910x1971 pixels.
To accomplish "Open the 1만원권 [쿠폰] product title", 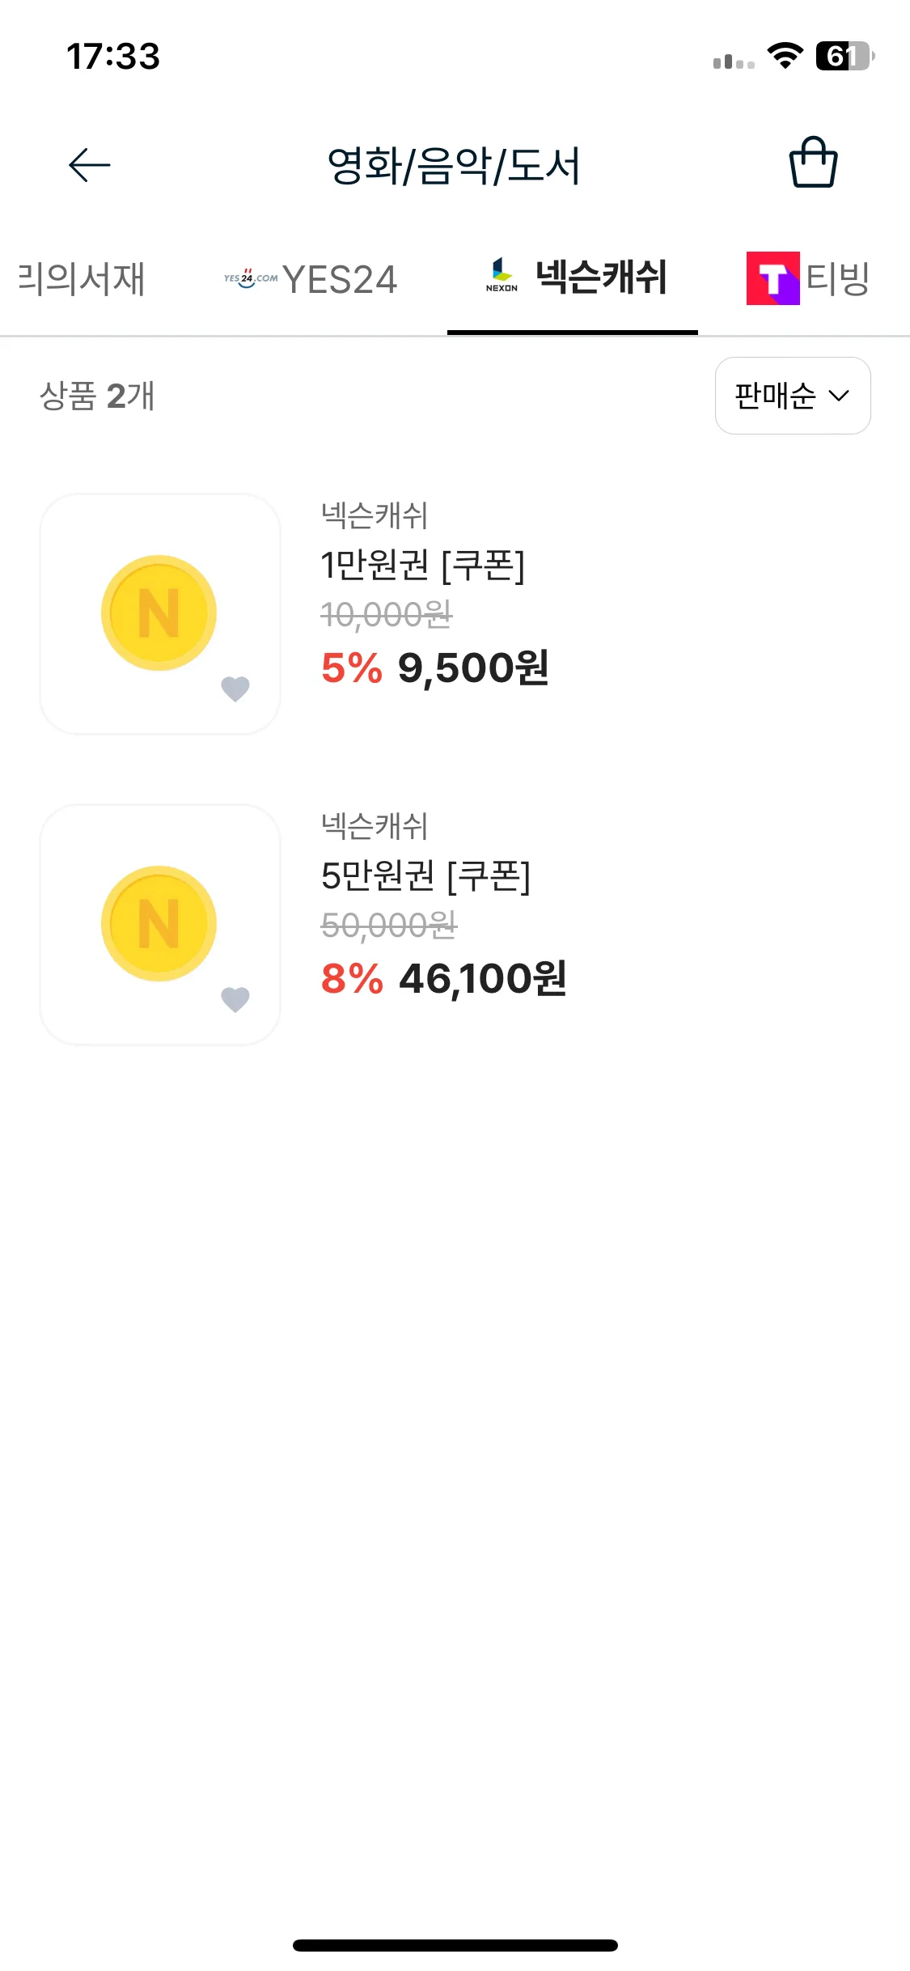I will click(x=423, y=565).
